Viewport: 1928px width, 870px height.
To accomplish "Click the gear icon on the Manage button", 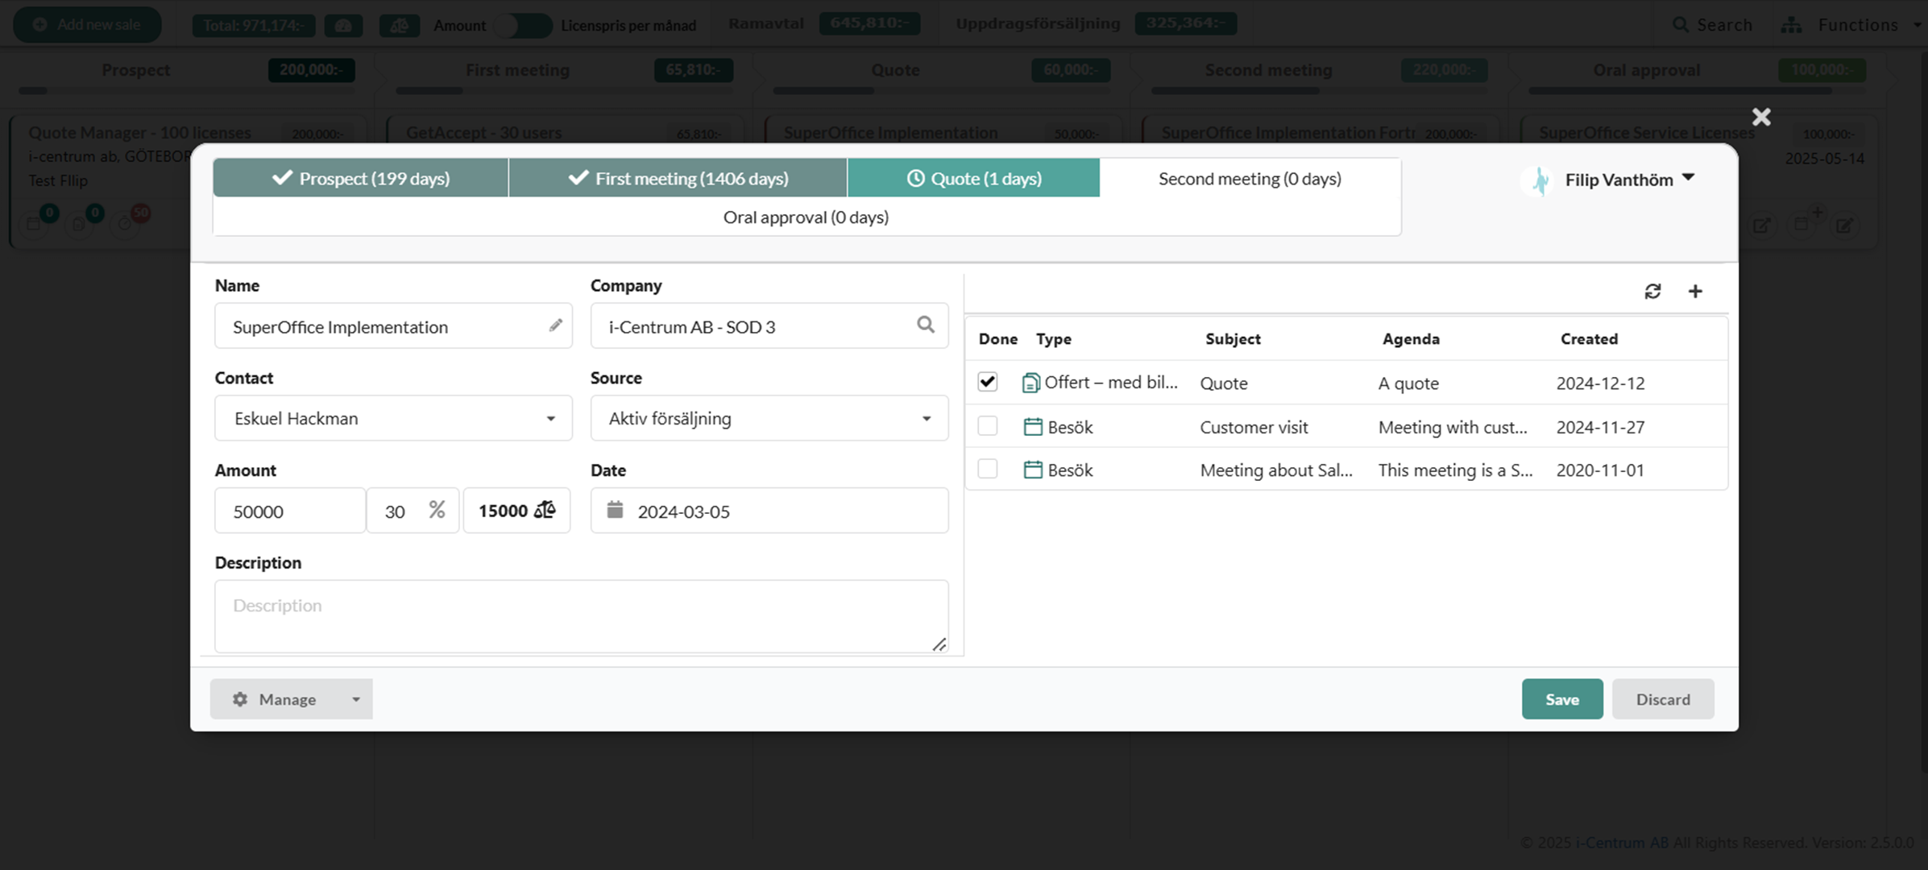I will [240, 699].
